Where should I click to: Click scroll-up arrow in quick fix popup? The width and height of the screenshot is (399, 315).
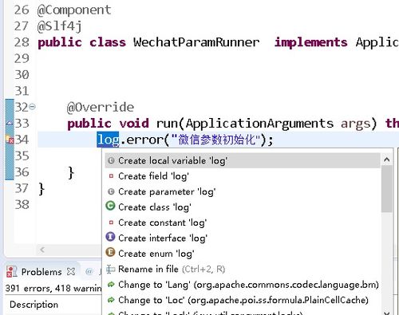point(387,159)
